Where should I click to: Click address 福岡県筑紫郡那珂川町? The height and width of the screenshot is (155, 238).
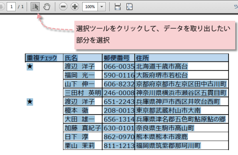pyautogui.click(x=168, y=146)
